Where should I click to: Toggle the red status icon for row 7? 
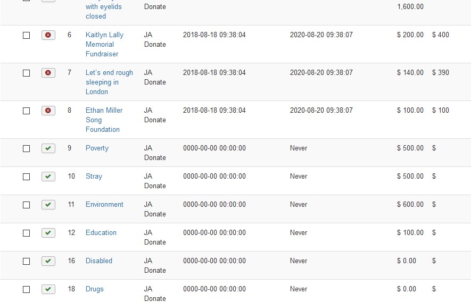[x=48, y=73]
